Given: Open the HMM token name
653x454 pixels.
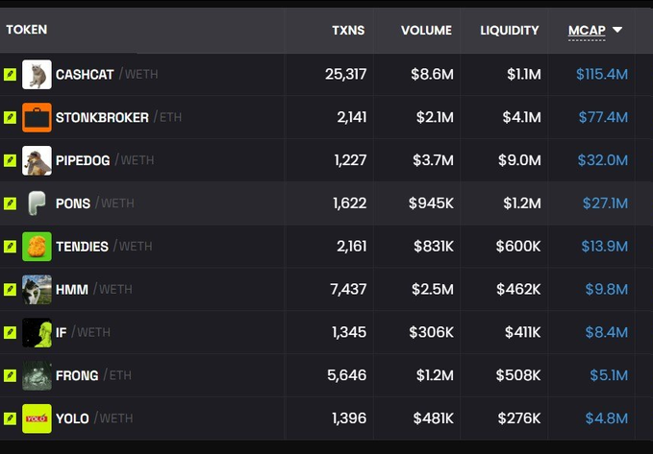Looking at the screenshot, I should point(71,289).
